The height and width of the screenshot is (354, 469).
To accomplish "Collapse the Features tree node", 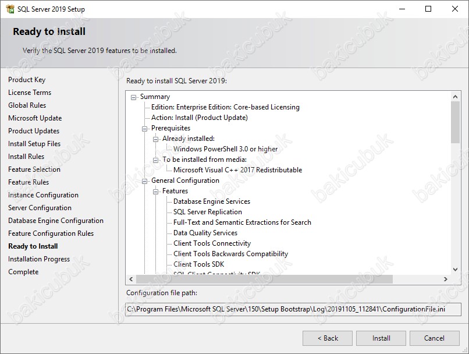I will 155,192.
